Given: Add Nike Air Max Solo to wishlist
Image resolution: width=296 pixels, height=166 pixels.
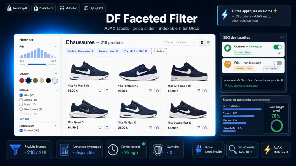Looking at the screenshot, I should click(100, 90).
